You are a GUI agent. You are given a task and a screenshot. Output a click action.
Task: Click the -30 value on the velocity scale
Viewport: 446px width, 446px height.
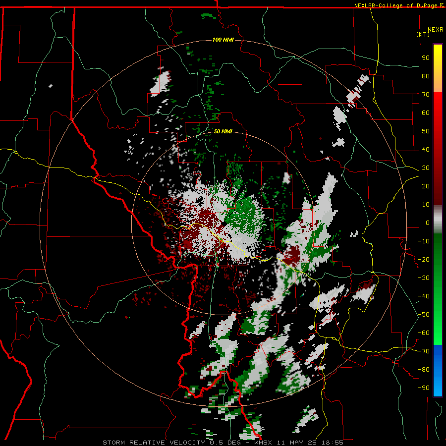tap(424, 278)
